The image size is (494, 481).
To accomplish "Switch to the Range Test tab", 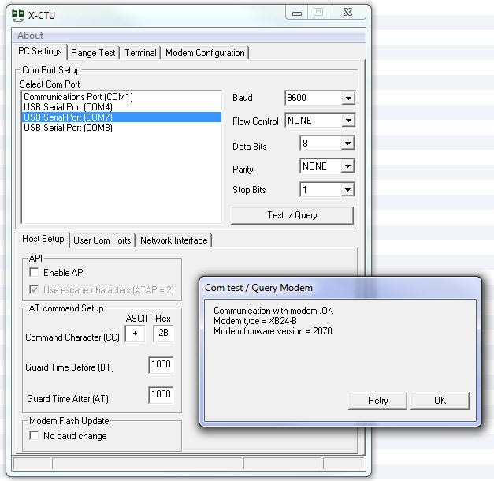I will click(93, 53).
